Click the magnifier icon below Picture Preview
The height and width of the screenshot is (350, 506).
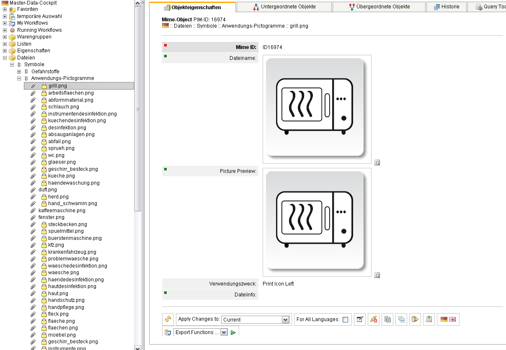tap(377, 275)
